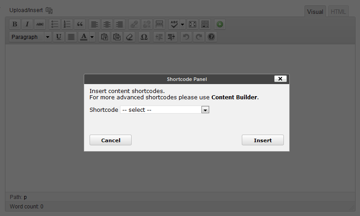Open the Shortcode select dropdown
The image size is (360, 216).
(205, 110)
